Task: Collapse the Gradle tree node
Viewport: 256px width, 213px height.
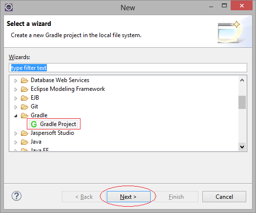Action: (x=16, y=116)
